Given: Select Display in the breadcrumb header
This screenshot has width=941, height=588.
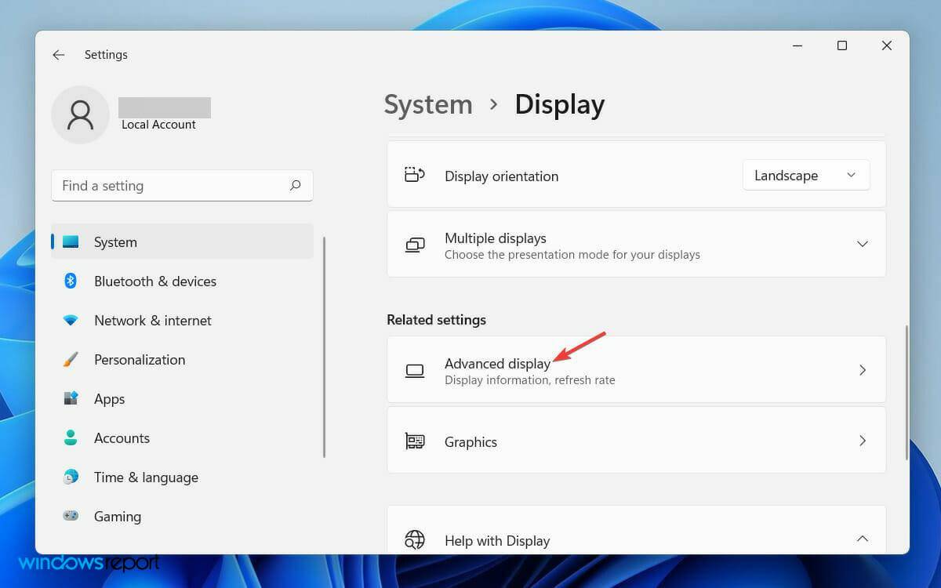Looking at the screenshot, I should pyautogui.click(x=559, y=103).
